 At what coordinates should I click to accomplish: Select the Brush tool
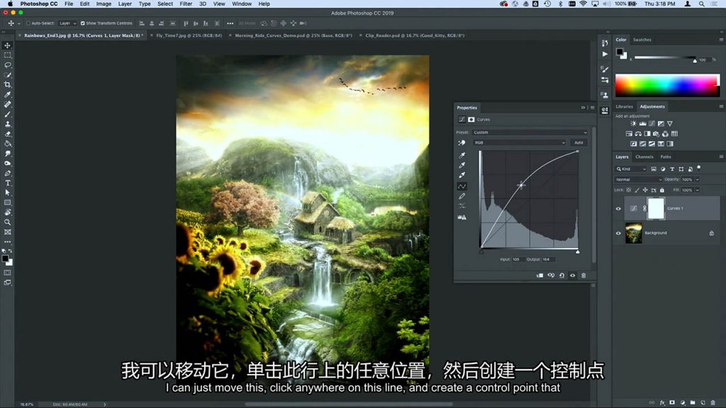pyautogui.click(x=7, y=114)
